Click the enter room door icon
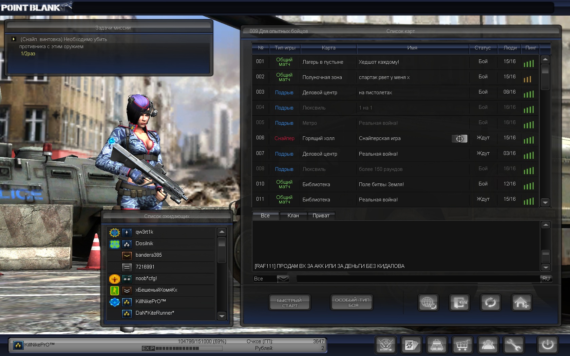Image resolution: width=570 pixels, height=356 pixels. tap(459, 302)
